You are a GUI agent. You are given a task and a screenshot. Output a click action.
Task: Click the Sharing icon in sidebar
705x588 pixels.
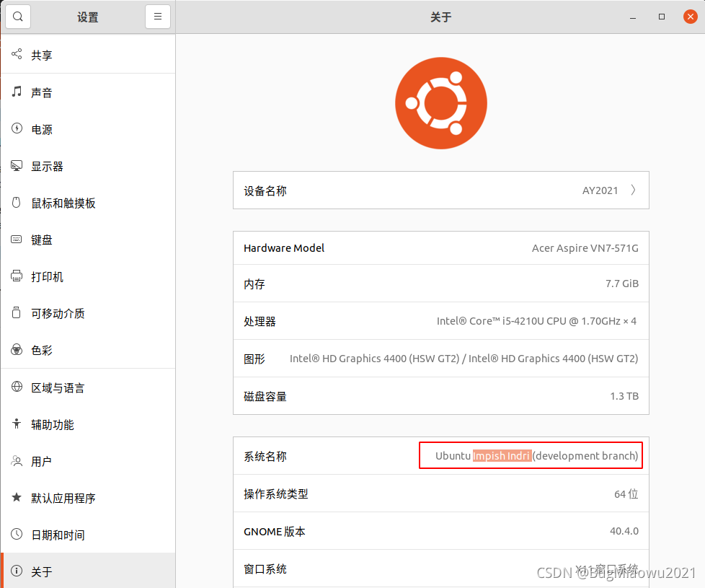tap(17, 54)
